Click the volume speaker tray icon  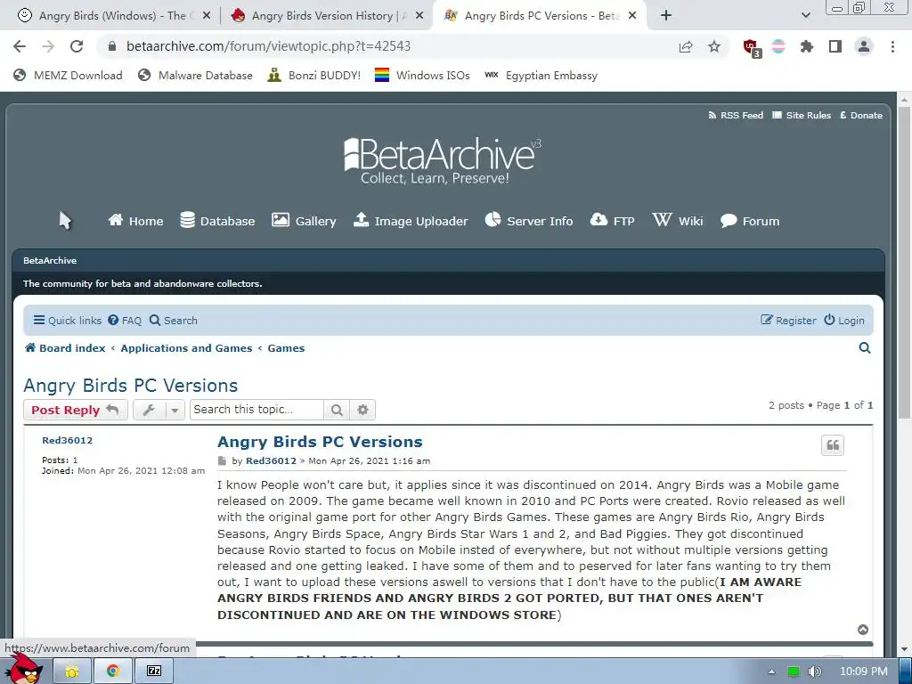(x=814, y=672)
